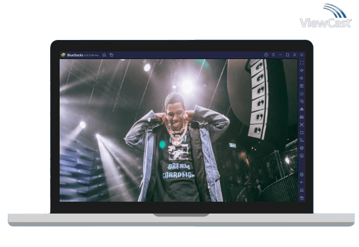Click the BlueStacks logo in the title bar

coord(63,55)
